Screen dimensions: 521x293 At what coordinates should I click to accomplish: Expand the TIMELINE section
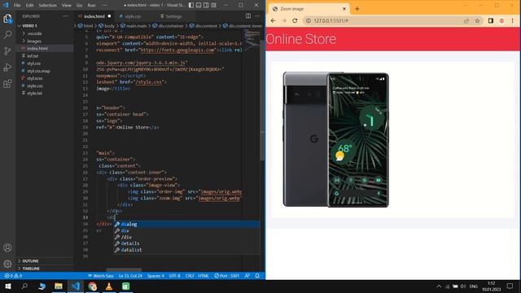click(45, 268)
